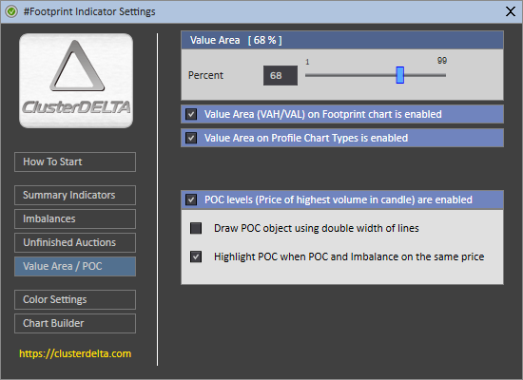Uncheck Highlight POC when POC and Imbalance
The image size is (523, 380).
pos(196,256)
